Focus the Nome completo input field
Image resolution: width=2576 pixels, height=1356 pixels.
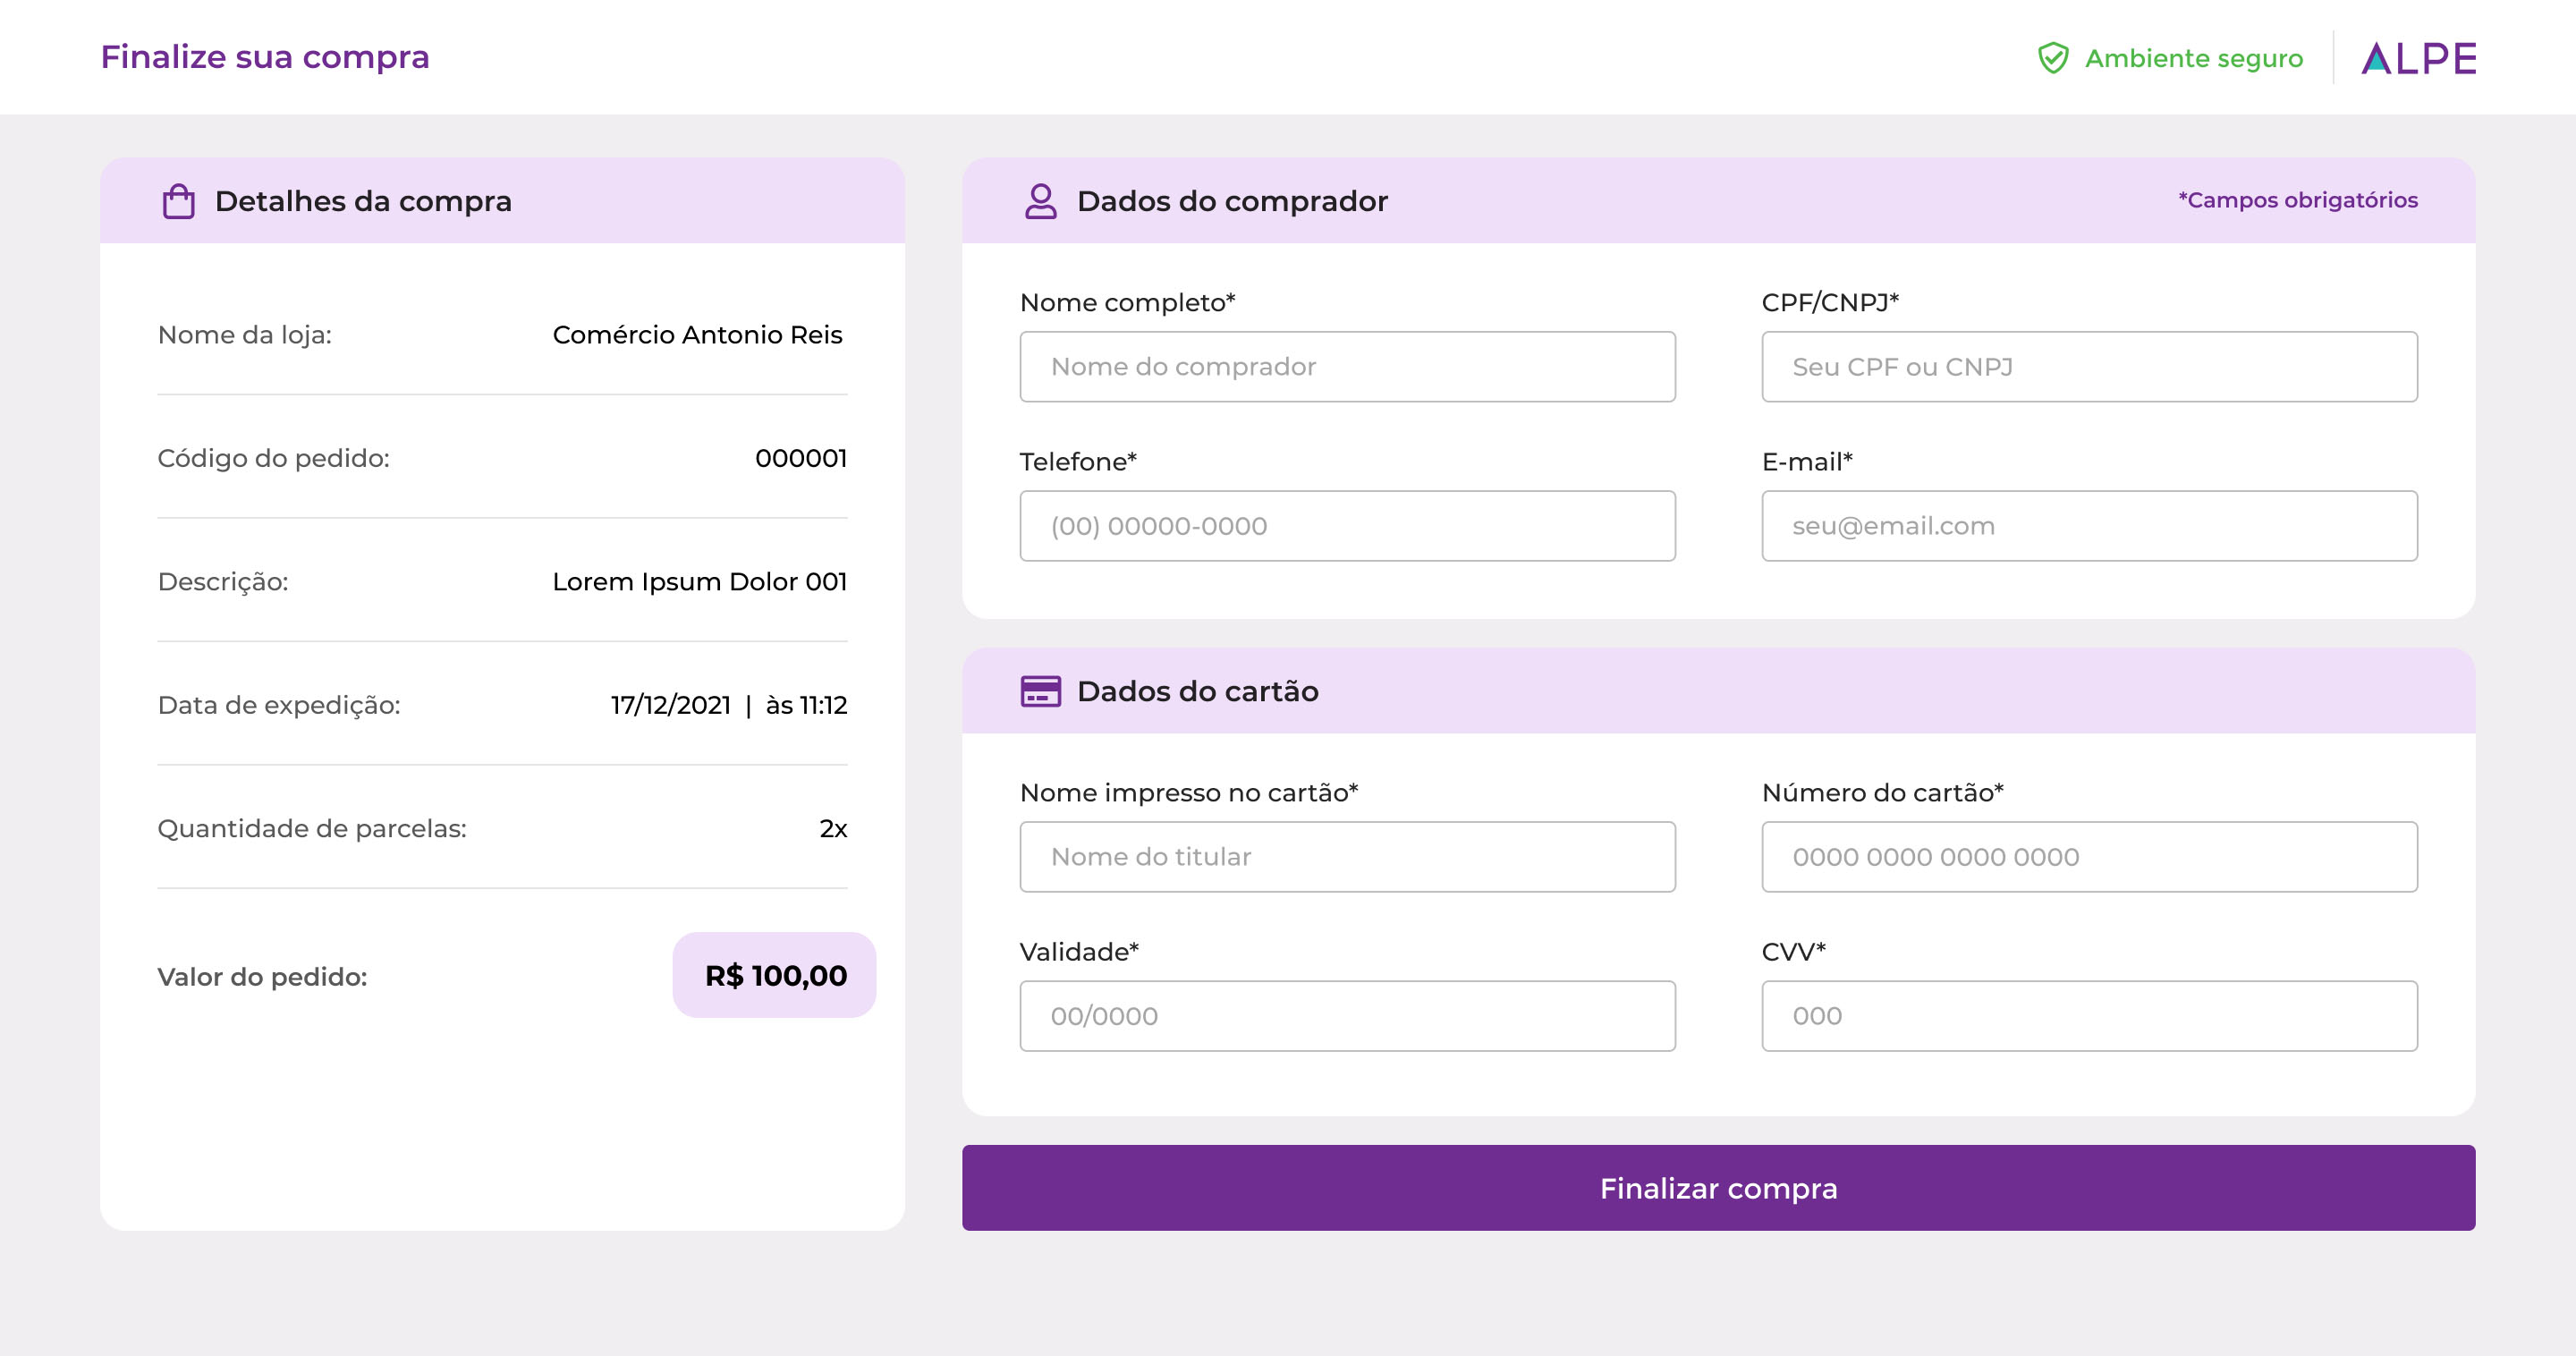tap(1347, 367)
